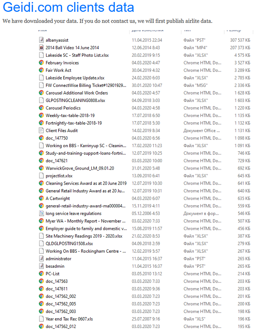Click date 03.05.2010 13:12 of PC-List
277x330 pixels.
[x=147, y=274]
